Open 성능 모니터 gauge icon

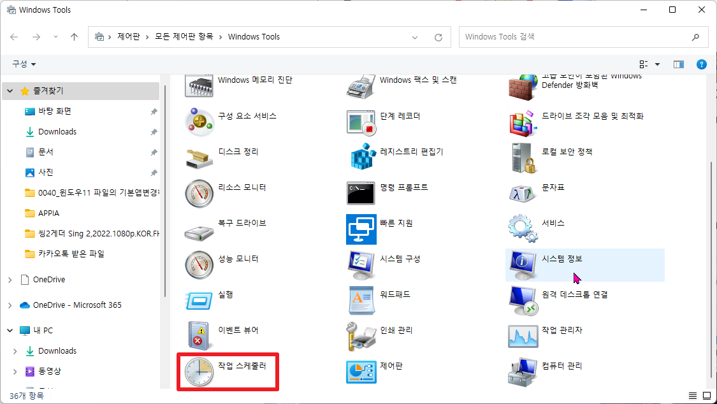coord(199,264)
